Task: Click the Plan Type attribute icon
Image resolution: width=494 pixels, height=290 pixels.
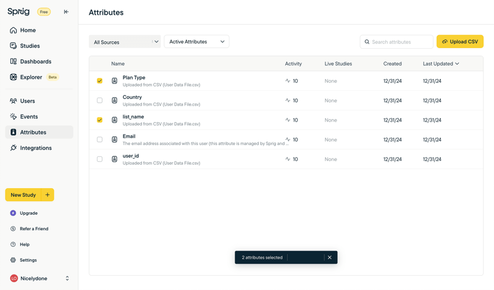Action: tap(115, 81)
